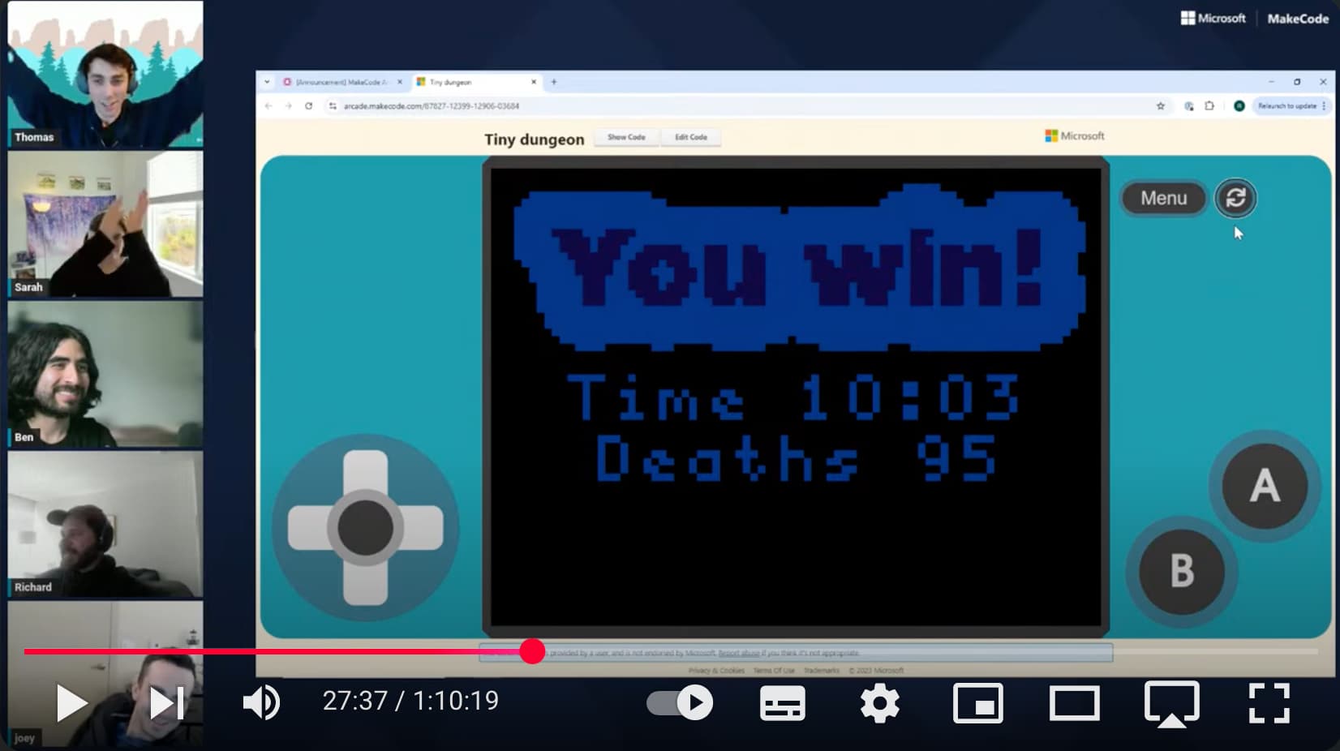Click the Microsoft MakeCode logo in overlay
The height and width of the screenshot is (751, 1340).
click(x=1254, y=18)
